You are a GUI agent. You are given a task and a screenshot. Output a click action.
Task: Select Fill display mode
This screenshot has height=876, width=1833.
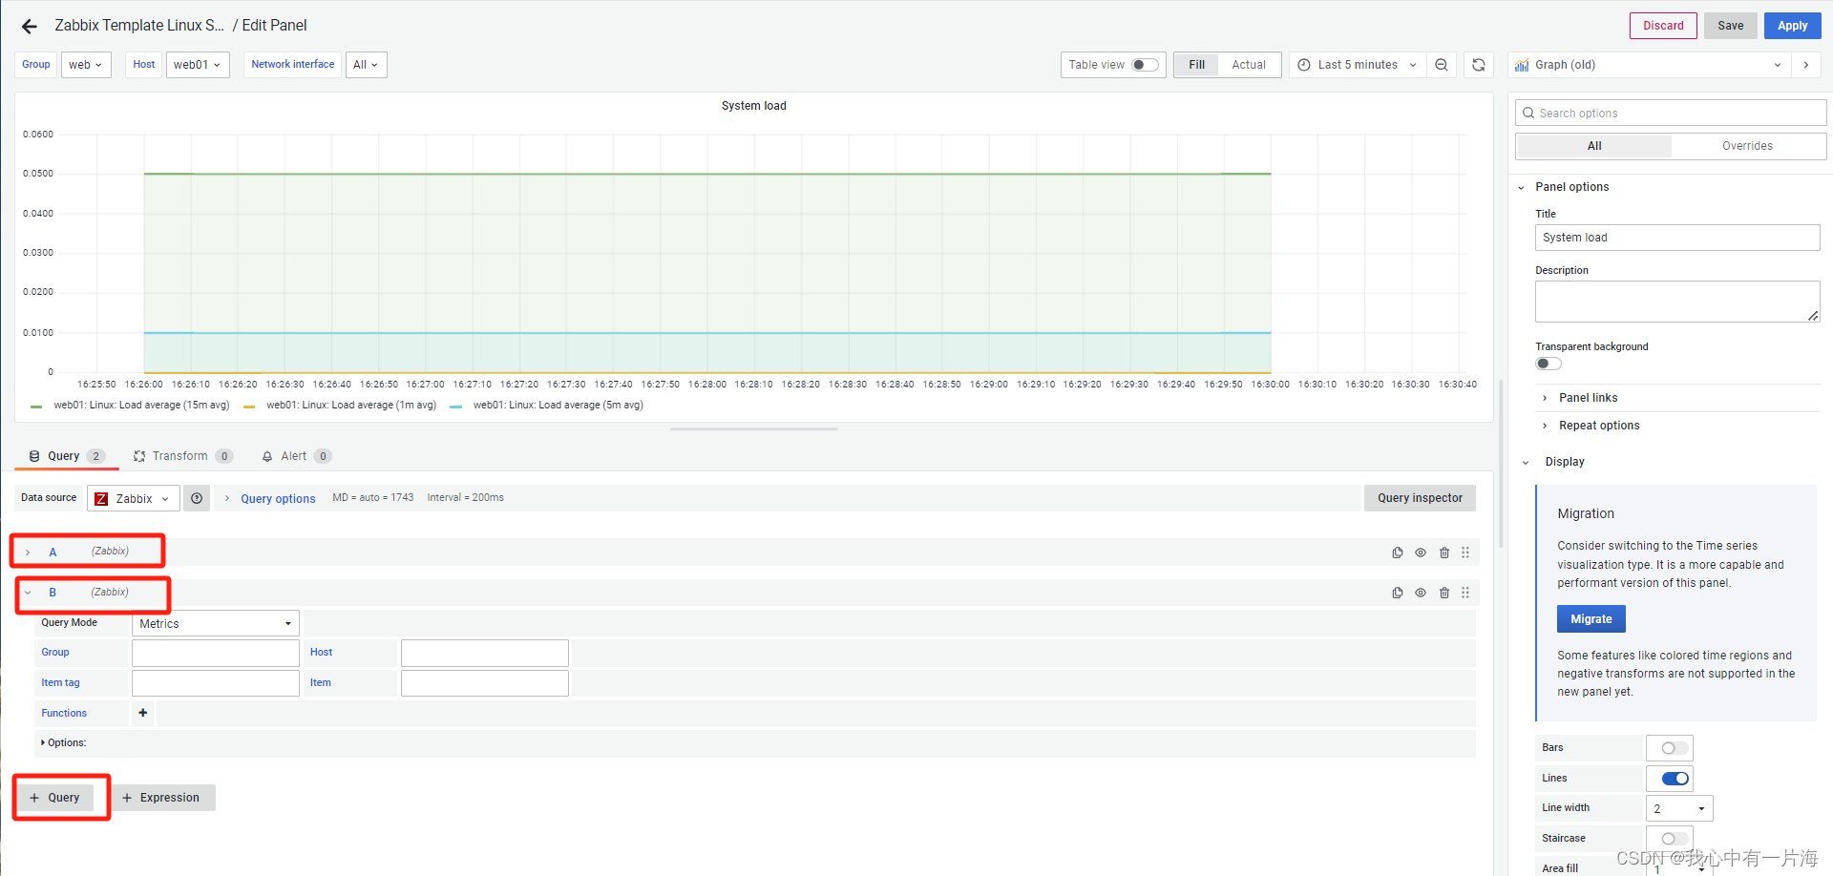[x=1197, y=65]
